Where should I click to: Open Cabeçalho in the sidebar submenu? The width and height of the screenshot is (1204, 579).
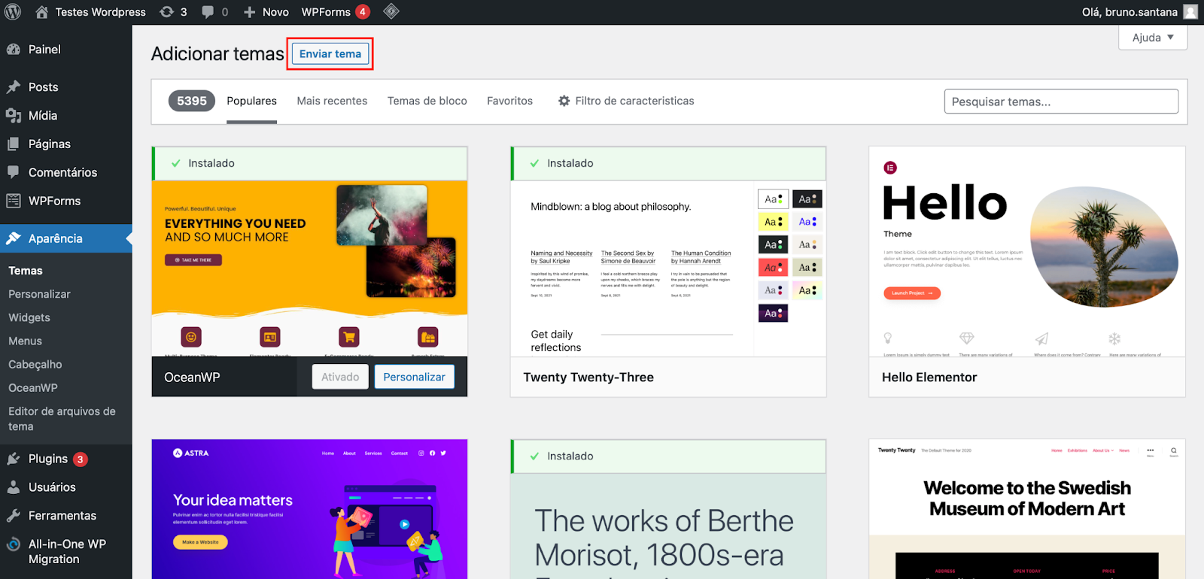[x=35, y=364]
